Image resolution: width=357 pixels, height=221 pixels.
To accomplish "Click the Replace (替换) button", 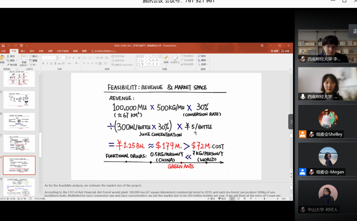I will point(203,60).
